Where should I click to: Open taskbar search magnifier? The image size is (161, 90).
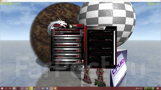pos(6,88)
